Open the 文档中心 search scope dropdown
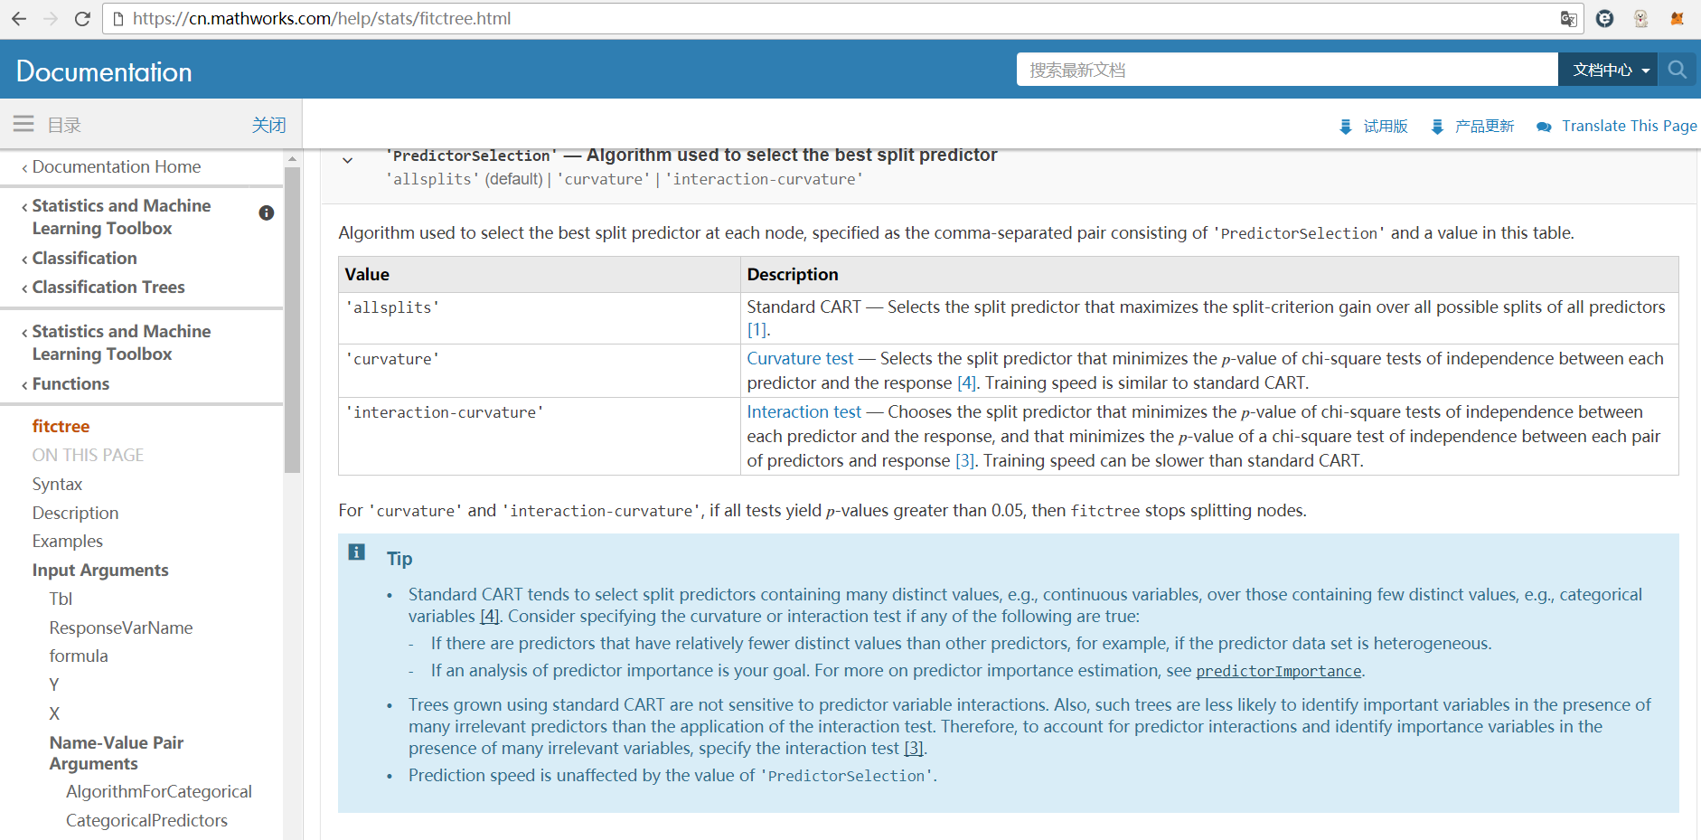This screenshot has height=840, width=1701. [1609, 70]
